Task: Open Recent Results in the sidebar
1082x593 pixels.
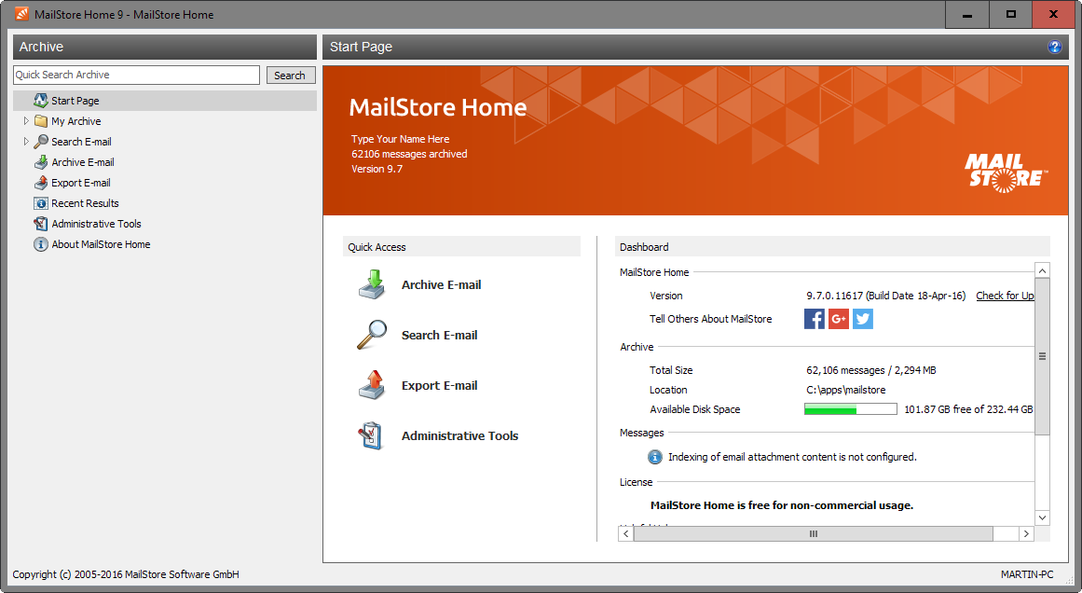Action: pos(85,203)
